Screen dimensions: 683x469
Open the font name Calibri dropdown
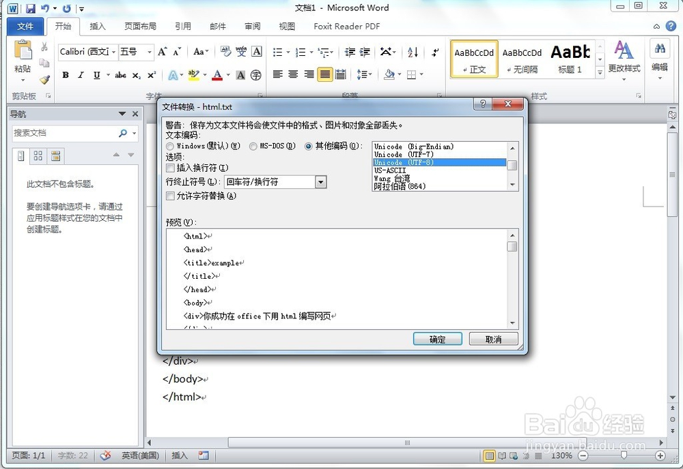tap(113, 52)
